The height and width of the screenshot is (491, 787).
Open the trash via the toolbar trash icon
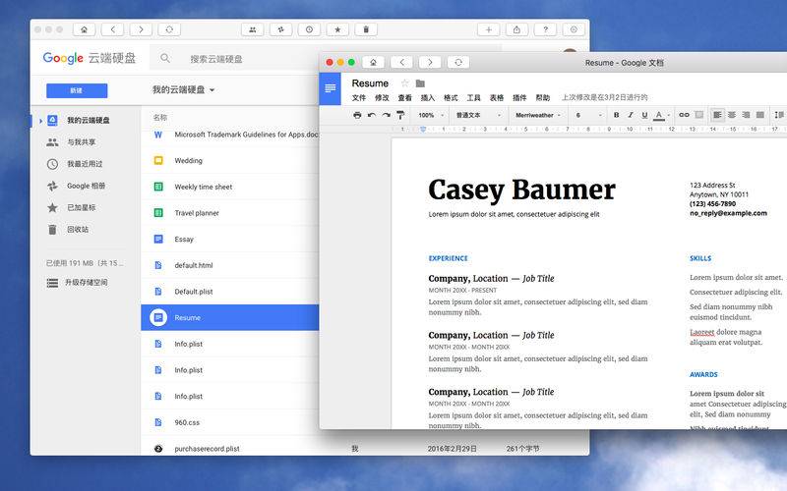[x=366, y=29]
